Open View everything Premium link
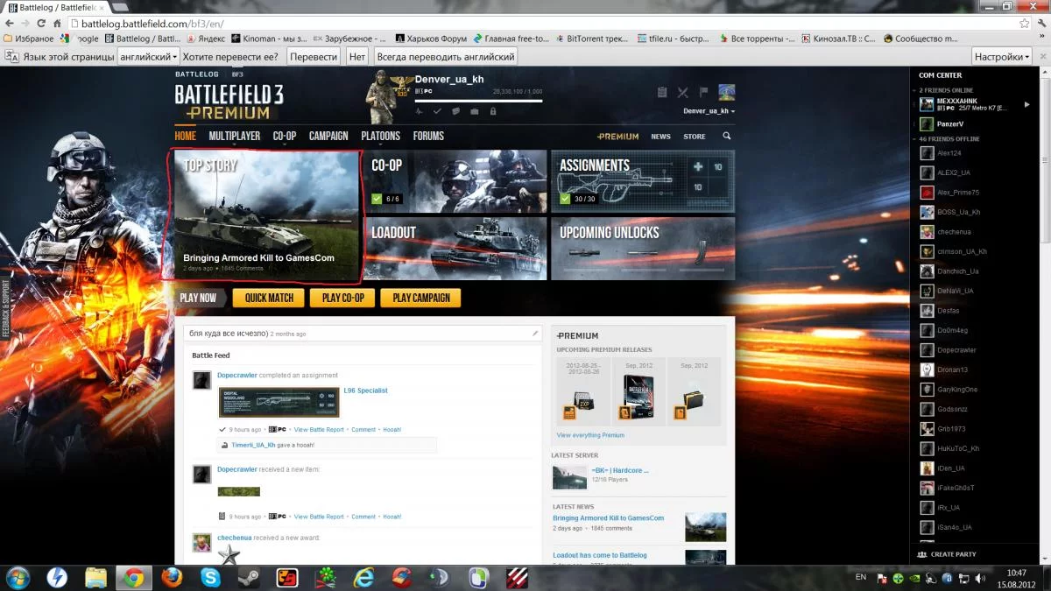This screenshot has height=591, width=1051. click(x=590, y=435)
